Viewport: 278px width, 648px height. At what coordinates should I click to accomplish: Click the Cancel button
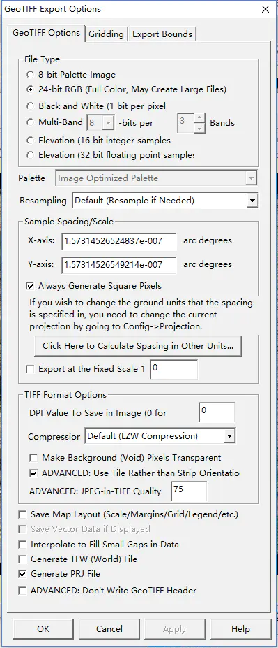[109, 629]
